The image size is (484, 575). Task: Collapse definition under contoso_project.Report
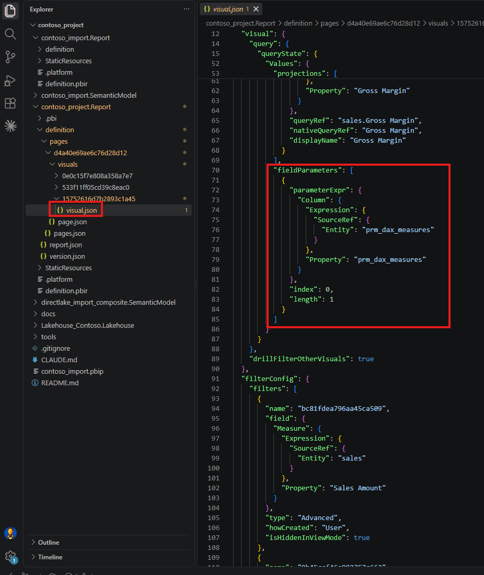pos(60,130)
